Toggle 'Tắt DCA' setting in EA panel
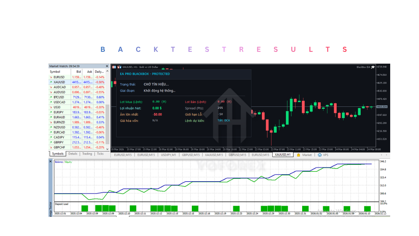 pyautogui.click(x=224, y=121)
